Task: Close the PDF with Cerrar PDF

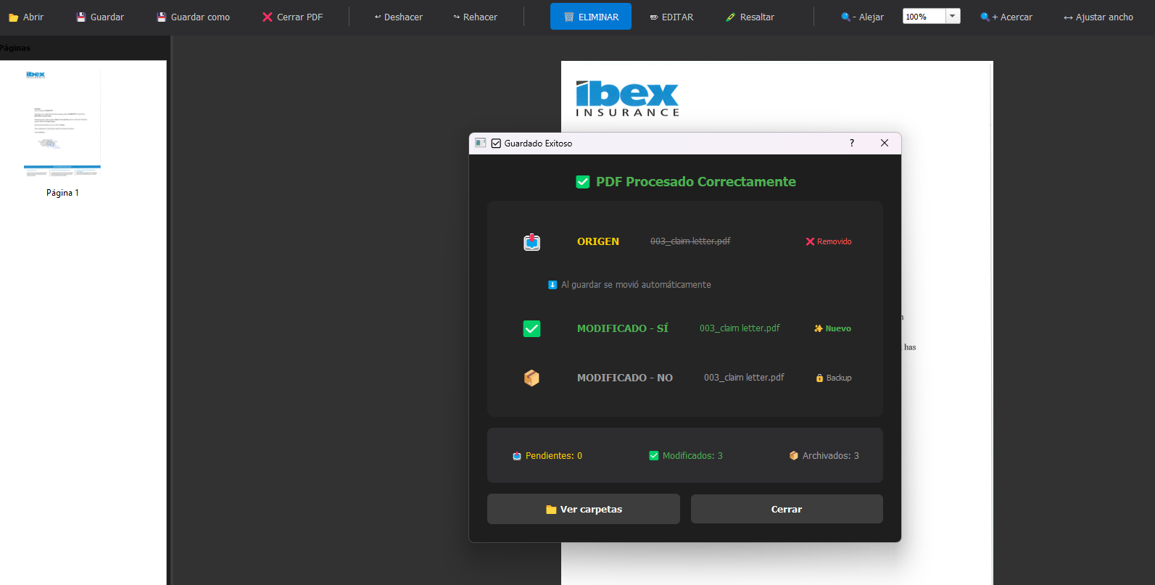Action: 292,17
